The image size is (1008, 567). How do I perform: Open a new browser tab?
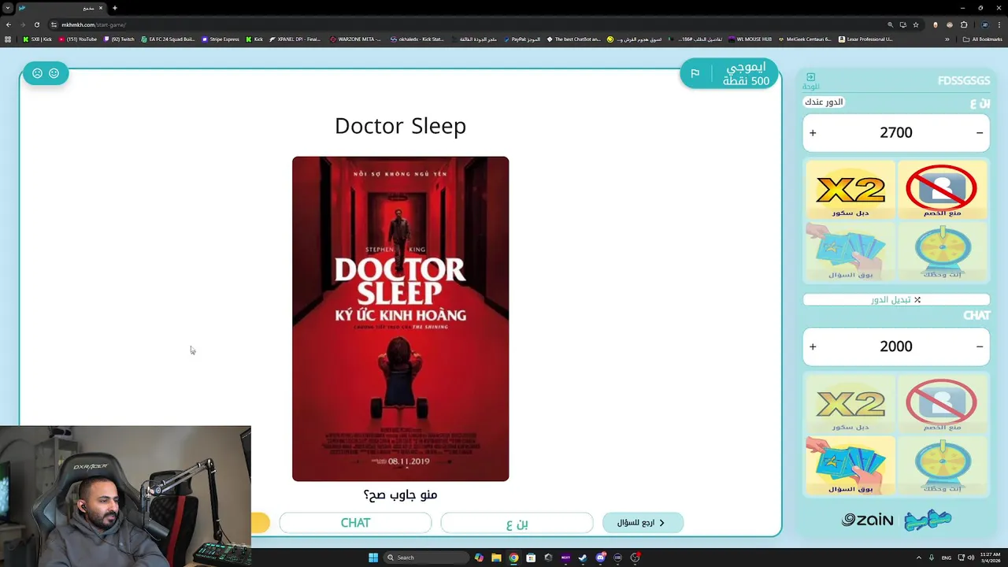pos(115,8)
